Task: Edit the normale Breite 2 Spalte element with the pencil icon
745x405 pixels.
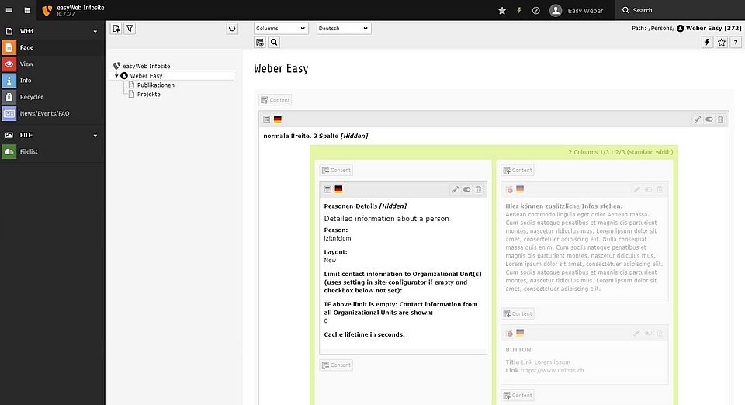Action: tap(697, 119)
